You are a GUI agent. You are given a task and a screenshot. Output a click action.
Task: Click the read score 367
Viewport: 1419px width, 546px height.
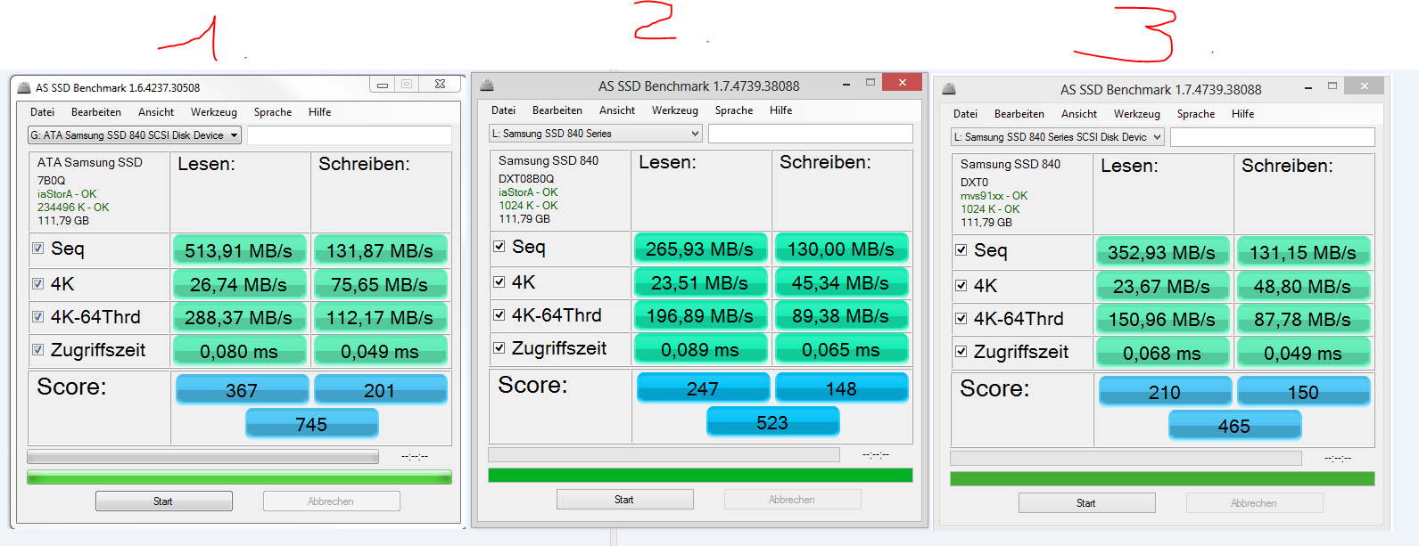[x=242, y=390]
